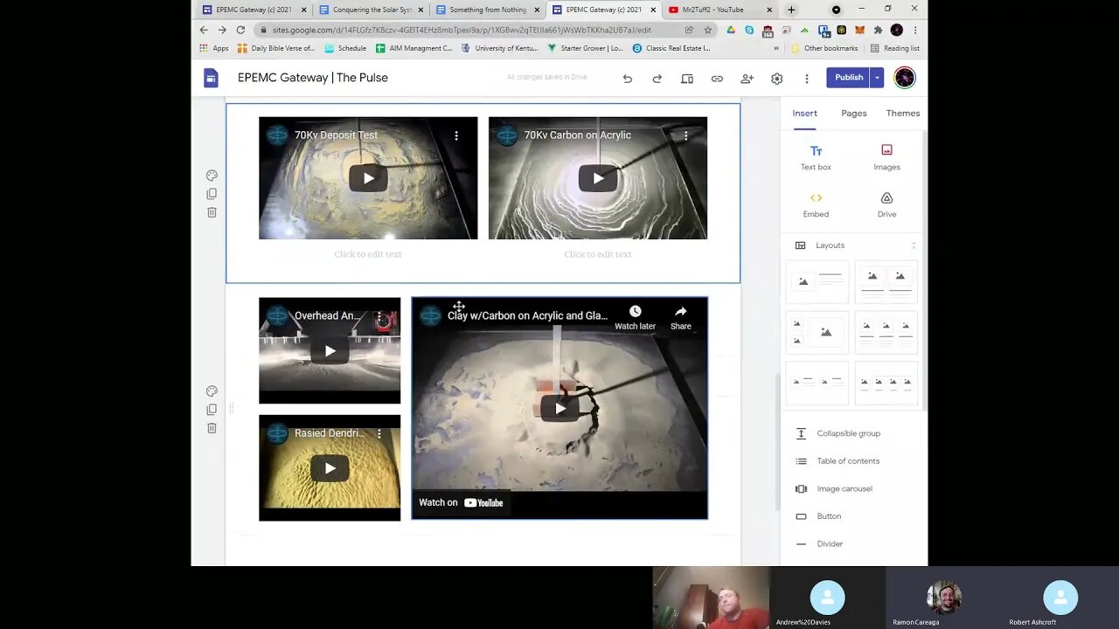Open 70Kv Carbon on Acrylic video options
Viewport: 1119px width, 629px height.
tap(685, 135)
